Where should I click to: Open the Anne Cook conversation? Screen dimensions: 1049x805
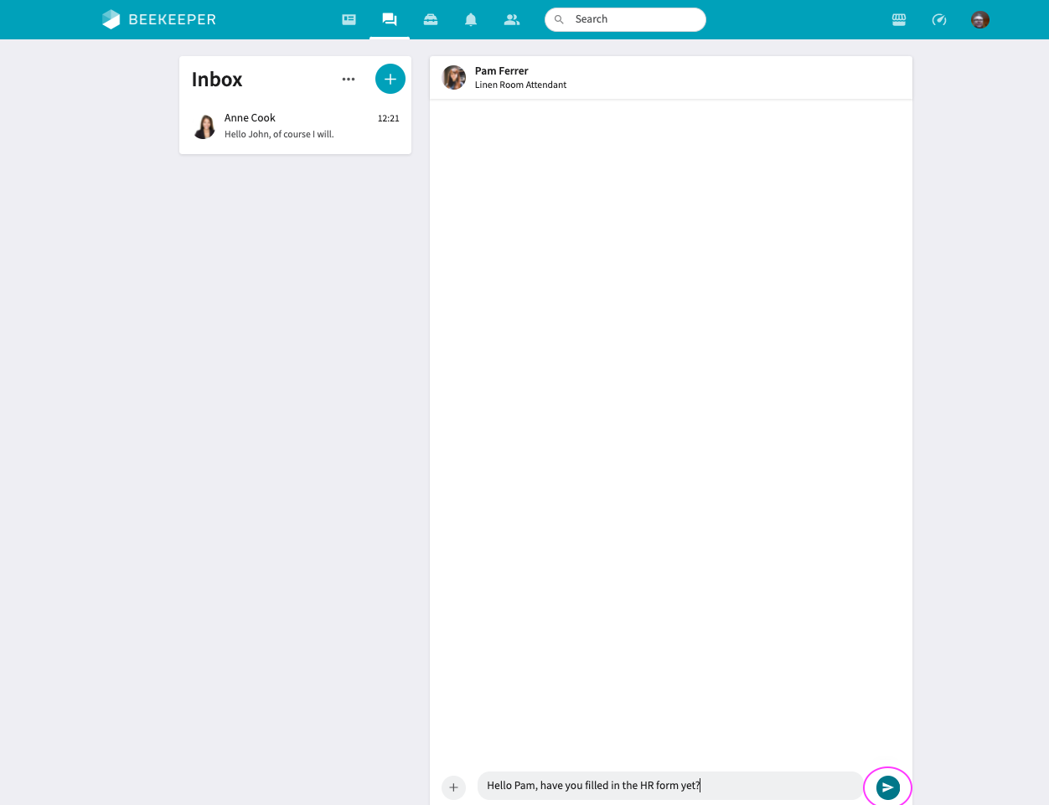click(x=295, y=126)
